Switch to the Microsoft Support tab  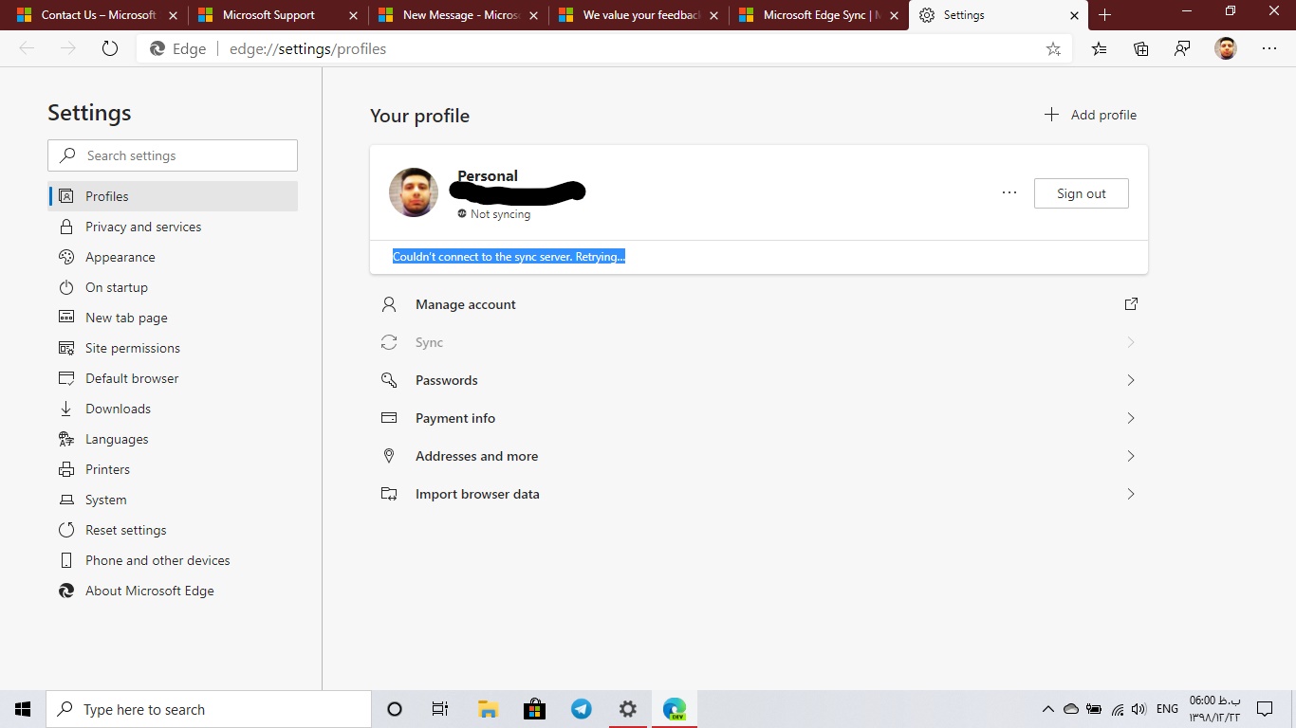278,15
